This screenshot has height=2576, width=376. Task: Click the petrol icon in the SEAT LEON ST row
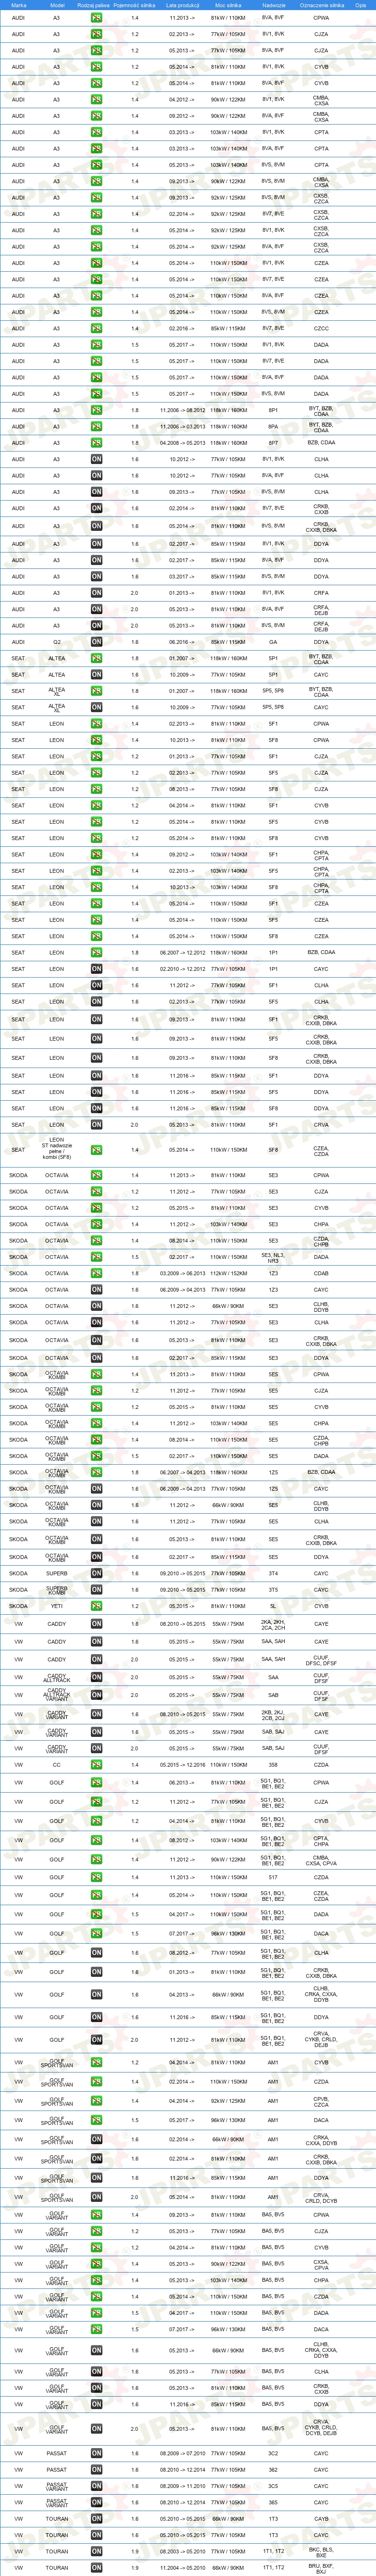tap(97, 1150)
